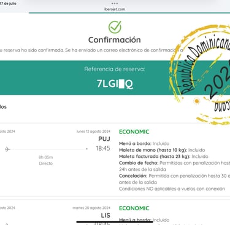Image resolution: width=230 pixels, height=225 pixels.
Task: Tap the 'Cancelación' condition text
Action: pos(174,179)
